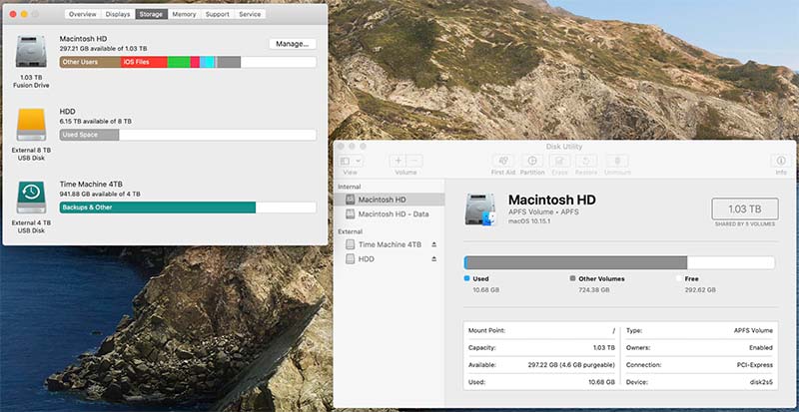
Task: Click the 297.21 GB available of 1.03 TB text
Action: [104, 48]
